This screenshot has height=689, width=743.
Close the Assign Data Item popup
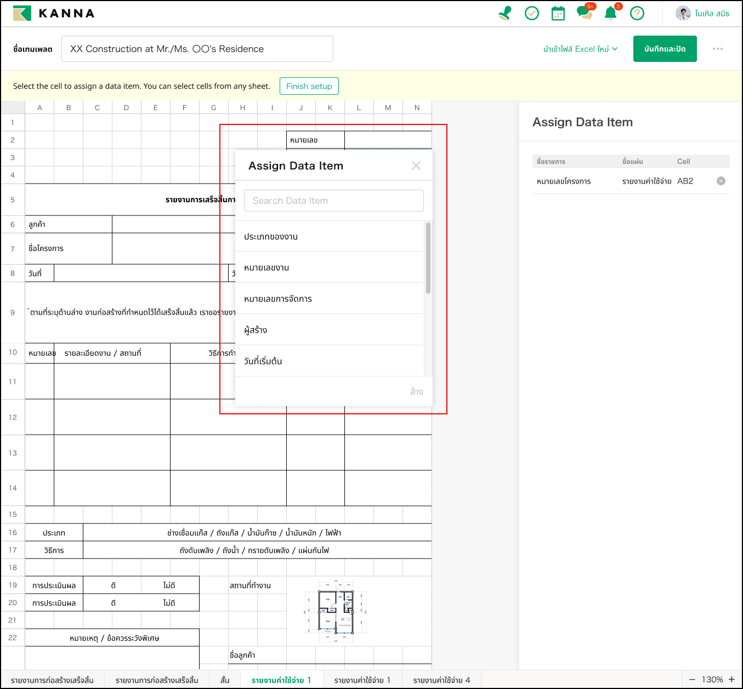(x=416, y=166)
